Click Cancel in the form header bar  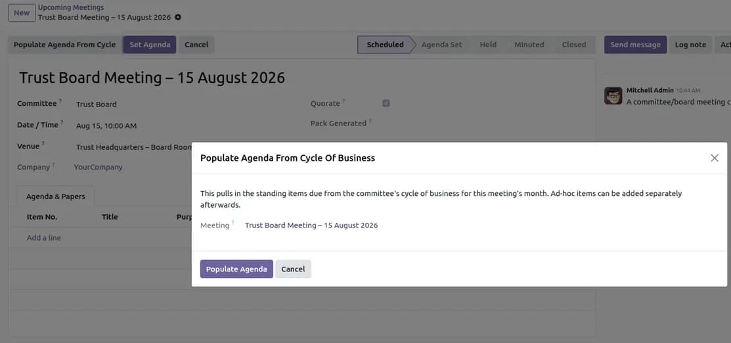point(196,45)
